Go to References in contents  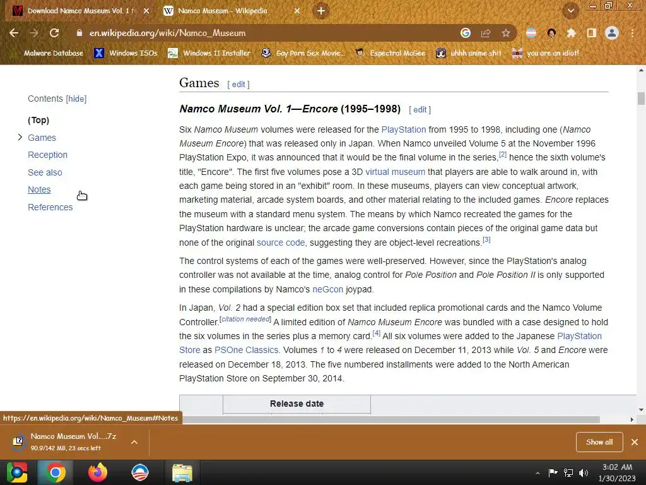tap(50, 207)
